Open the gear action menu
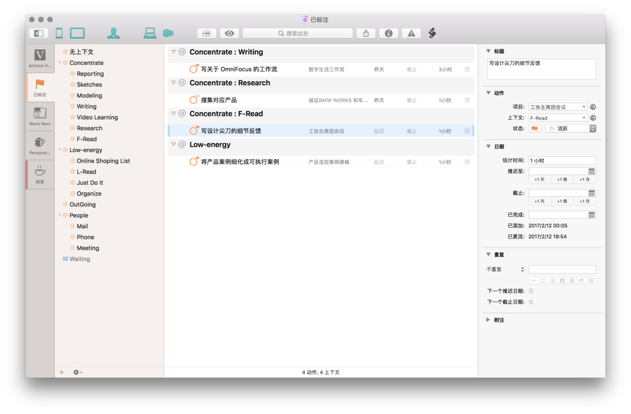 [x=78, y=372]
